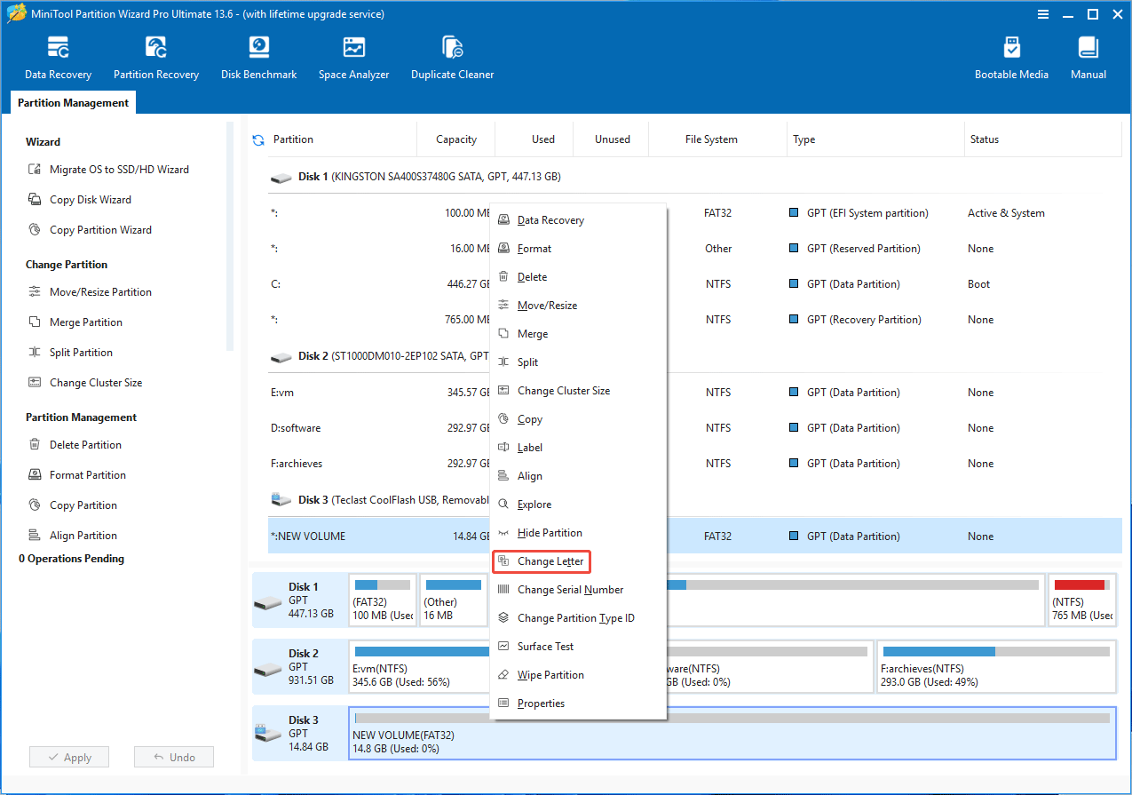The image size is (1132, 795).
Task: Select Data Recovery in the context menu
Action: tap(578, 220)
